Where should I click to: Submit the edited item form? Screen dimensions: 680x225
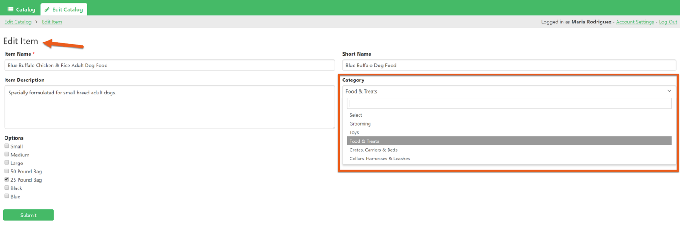(29, 215)
